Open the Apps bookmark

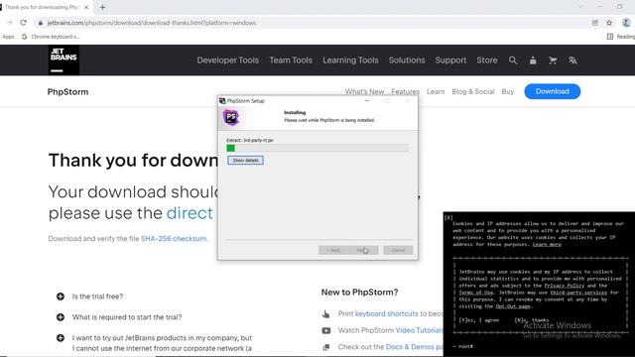click(x=8, y=37)
